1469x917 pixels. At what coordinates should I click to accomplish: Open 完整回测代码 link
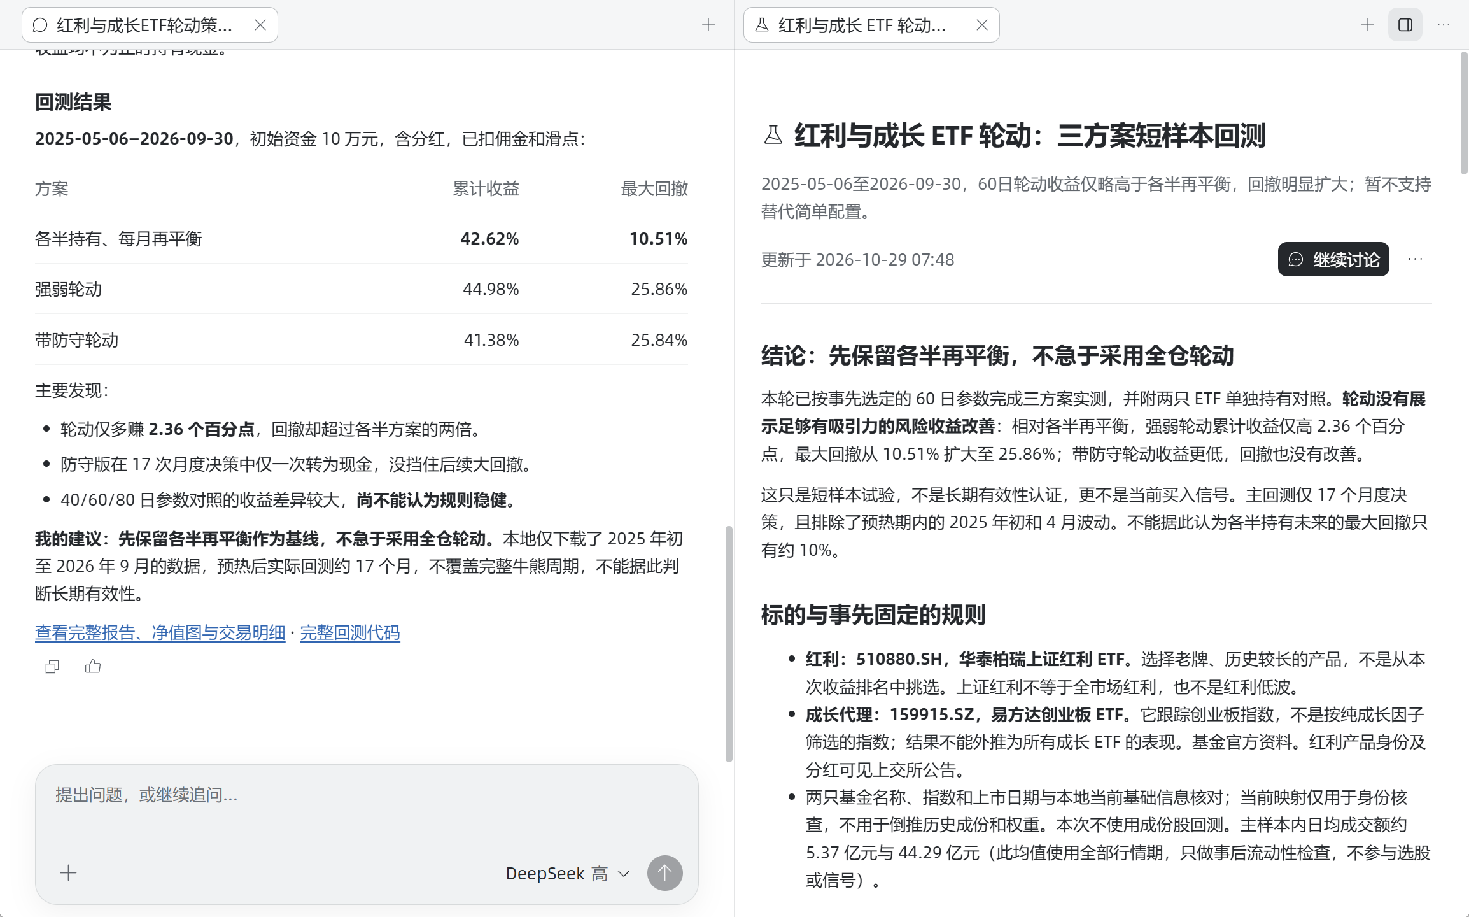tap(350, 632)
